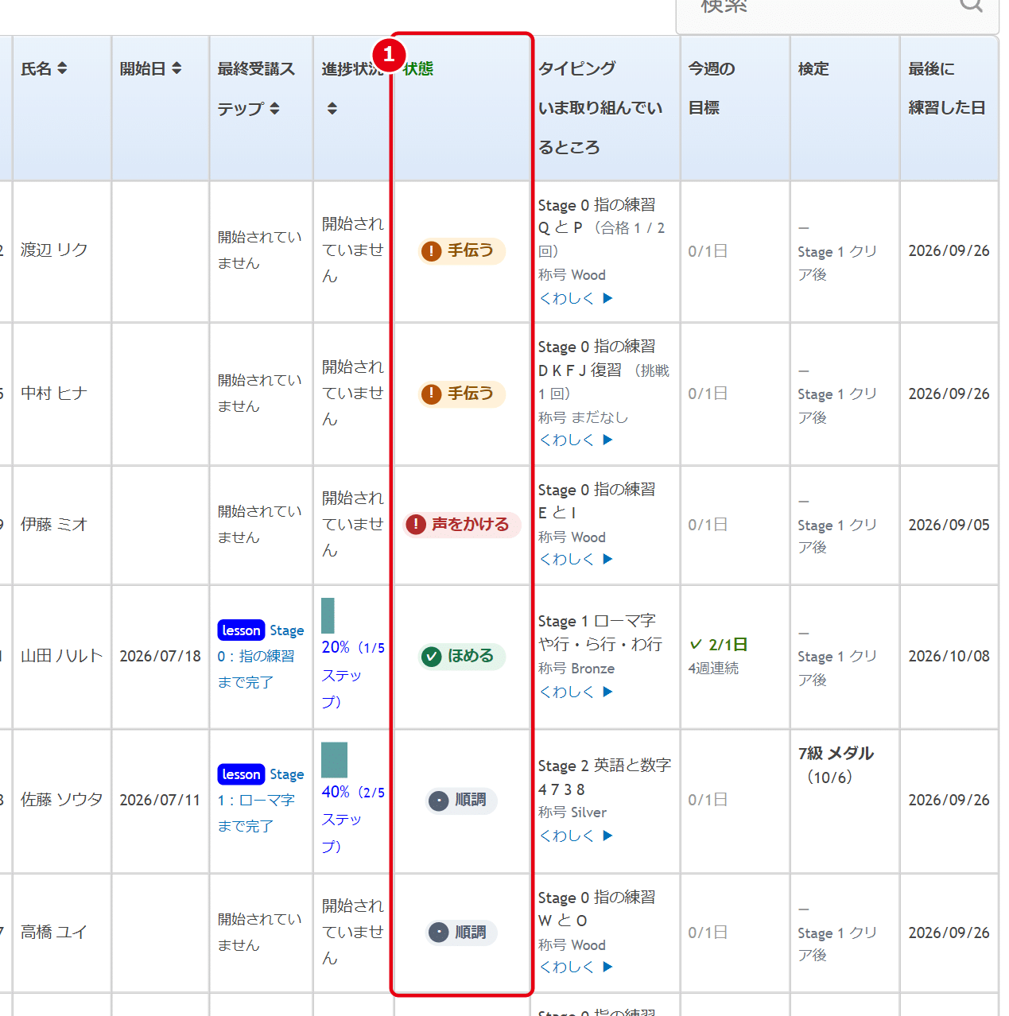Open くわしく details for 伊藤 ミオ
Screen dimensions: 1009x1016
tap(576, 559)
